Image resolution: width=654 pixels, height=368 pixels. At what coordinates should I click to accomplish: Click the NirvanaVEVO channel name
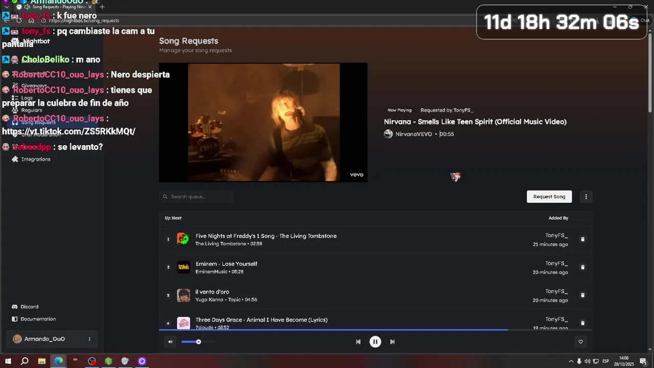[x=414, y=134]
